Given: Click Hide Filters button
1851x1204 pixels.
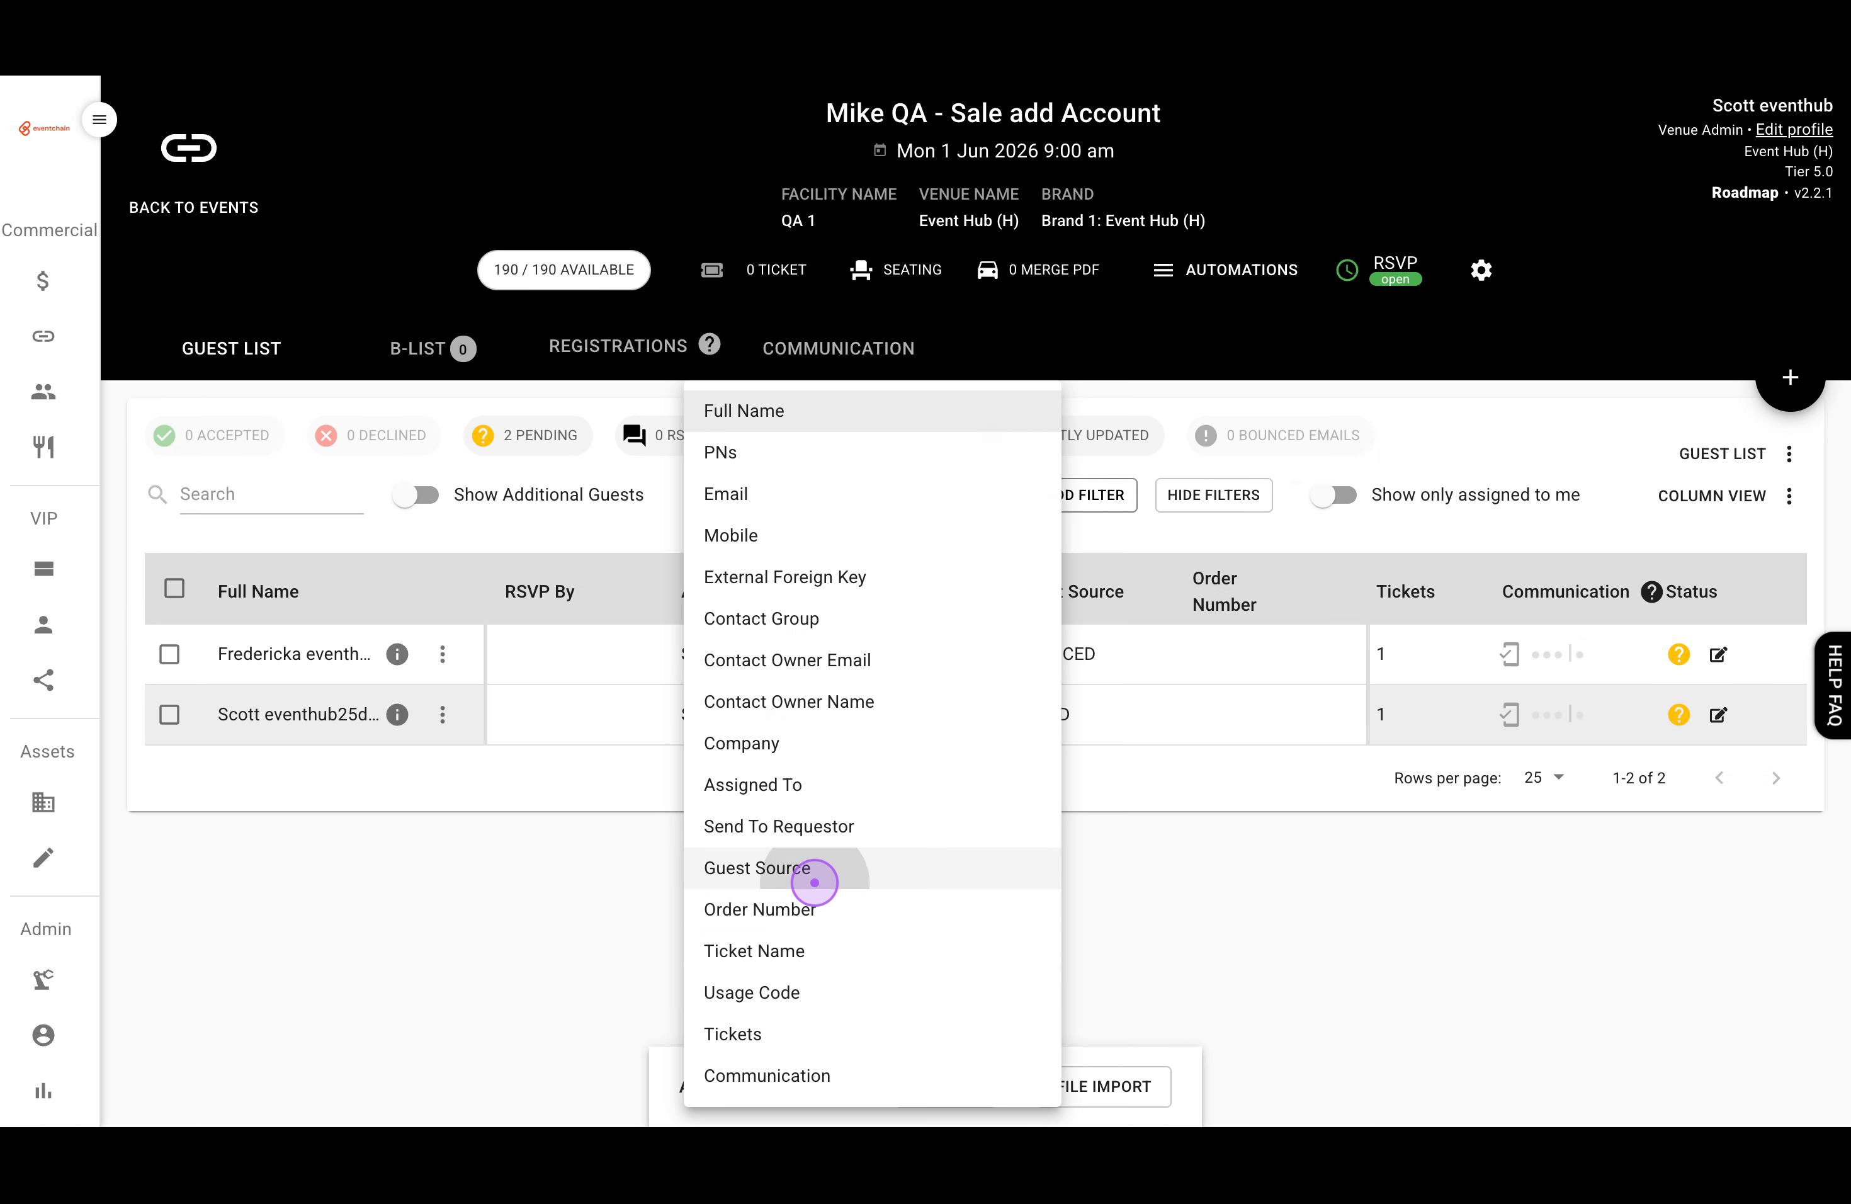Looking at the screenshot, I should [1213, 496].
